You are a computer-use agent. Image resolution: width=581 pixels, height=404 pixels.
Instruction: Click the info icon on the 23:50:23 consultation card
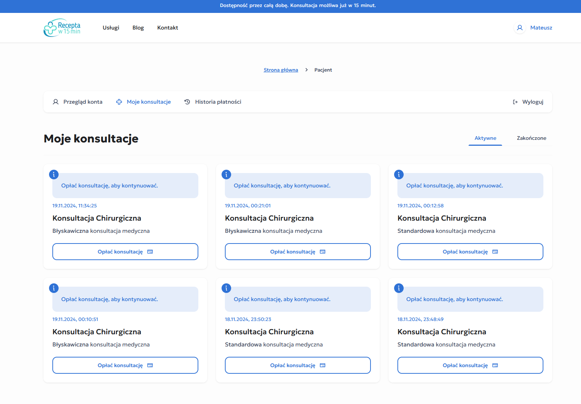coord(226,288)
